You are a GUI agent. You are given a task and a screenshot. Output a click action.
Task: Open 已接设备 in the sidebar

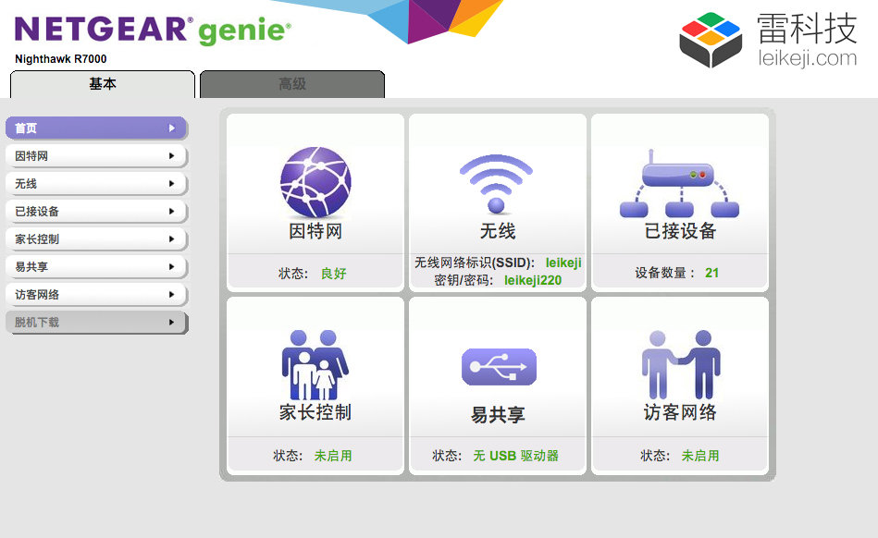click(95, 212)
